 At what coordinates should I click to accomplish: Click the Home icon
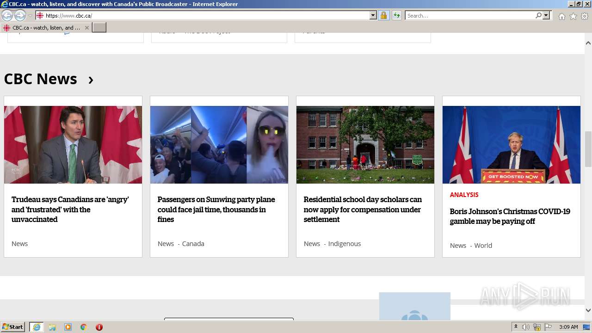pos(561,16)
